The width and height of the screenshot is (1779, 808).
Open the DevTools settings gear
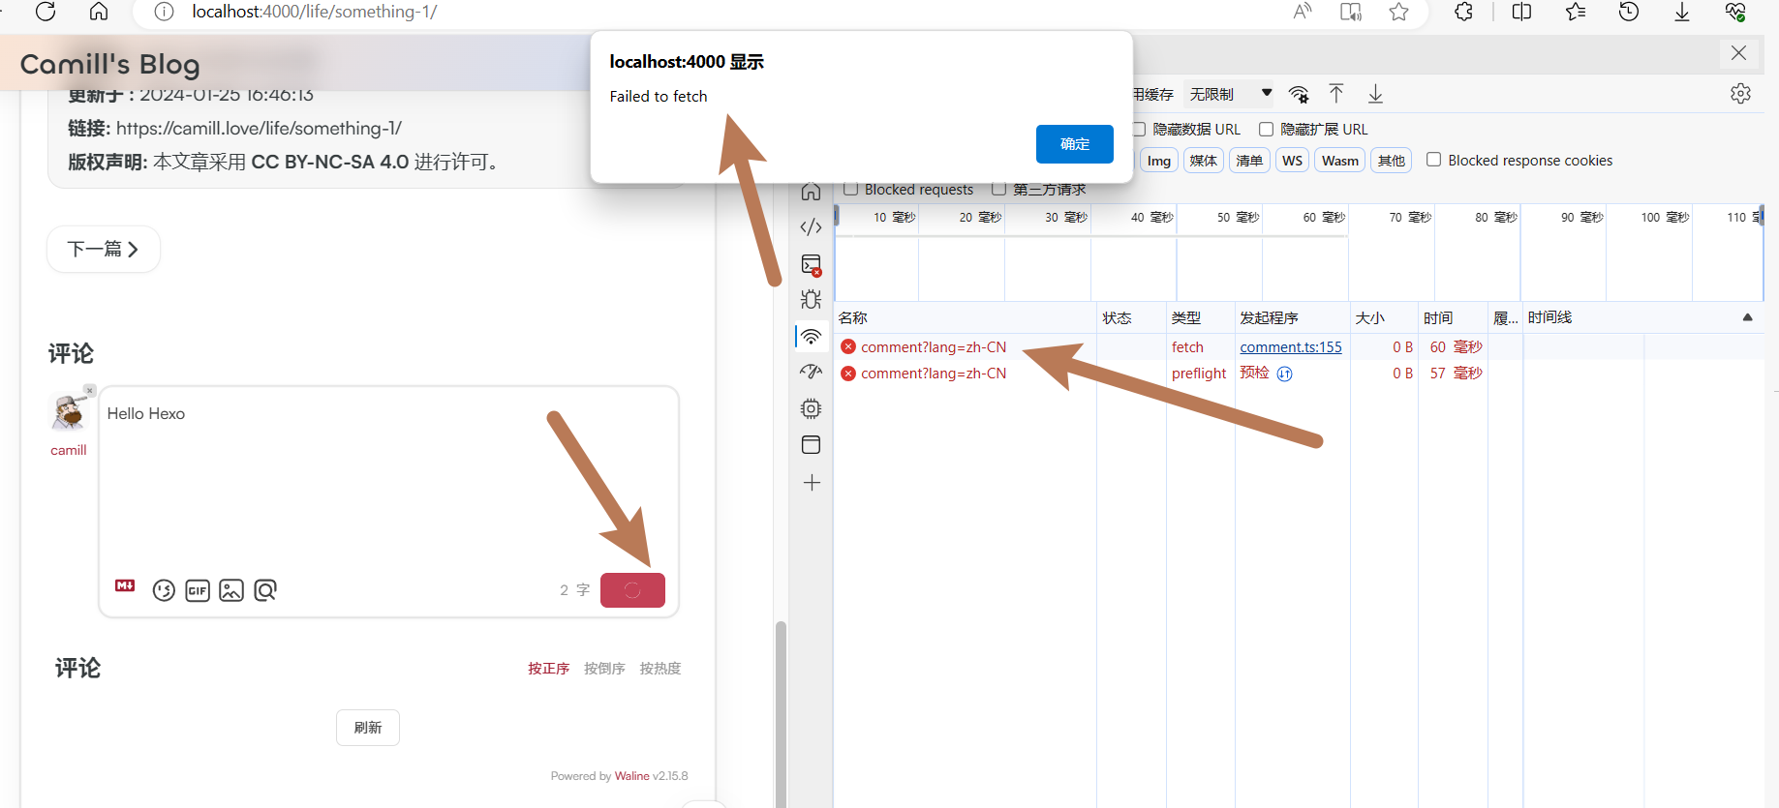1740,94
